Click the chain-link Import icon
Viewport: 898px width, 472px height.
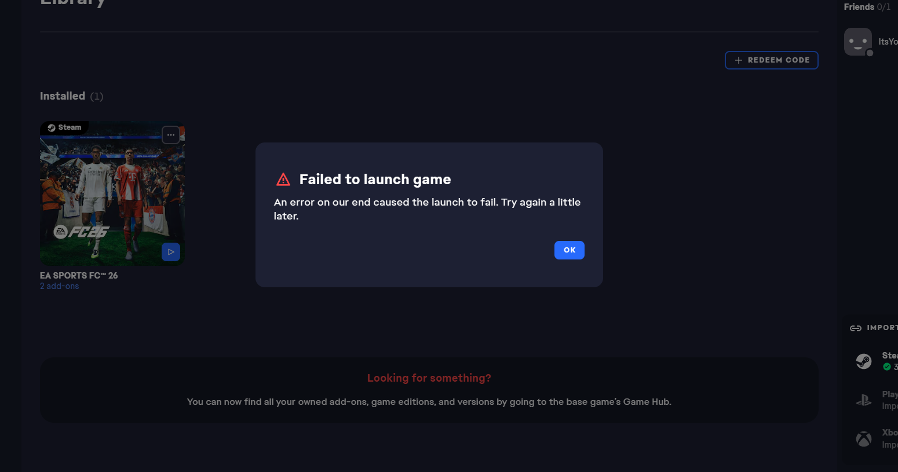[x=856, y=328]
